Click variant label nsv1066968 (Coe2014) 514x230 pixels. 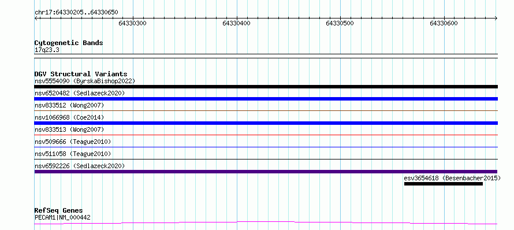(x=69, y=117)
